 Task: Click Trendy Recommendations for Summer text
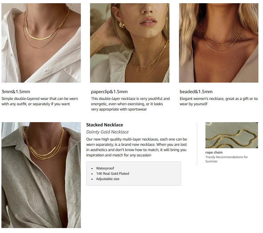(x=227, y=159)
